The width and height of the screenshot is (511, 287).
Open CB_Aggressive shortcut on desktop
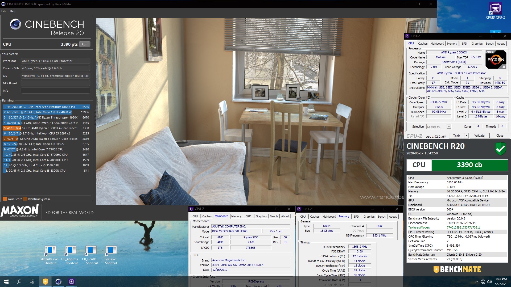pyautogui.click(x=71, y=255)
